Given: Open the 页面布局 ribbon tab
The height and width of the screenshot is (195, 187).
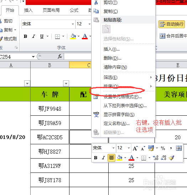Looking at the screenshot, I should pos(51,10).
